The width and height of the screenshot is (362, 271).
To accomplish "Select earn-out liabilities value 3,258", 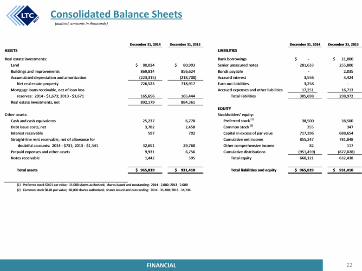I will coord(309,84).
